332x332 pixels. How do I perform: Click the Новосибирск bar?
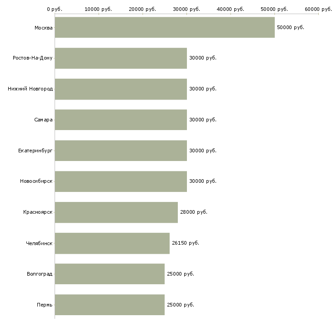tap(121, 181)
